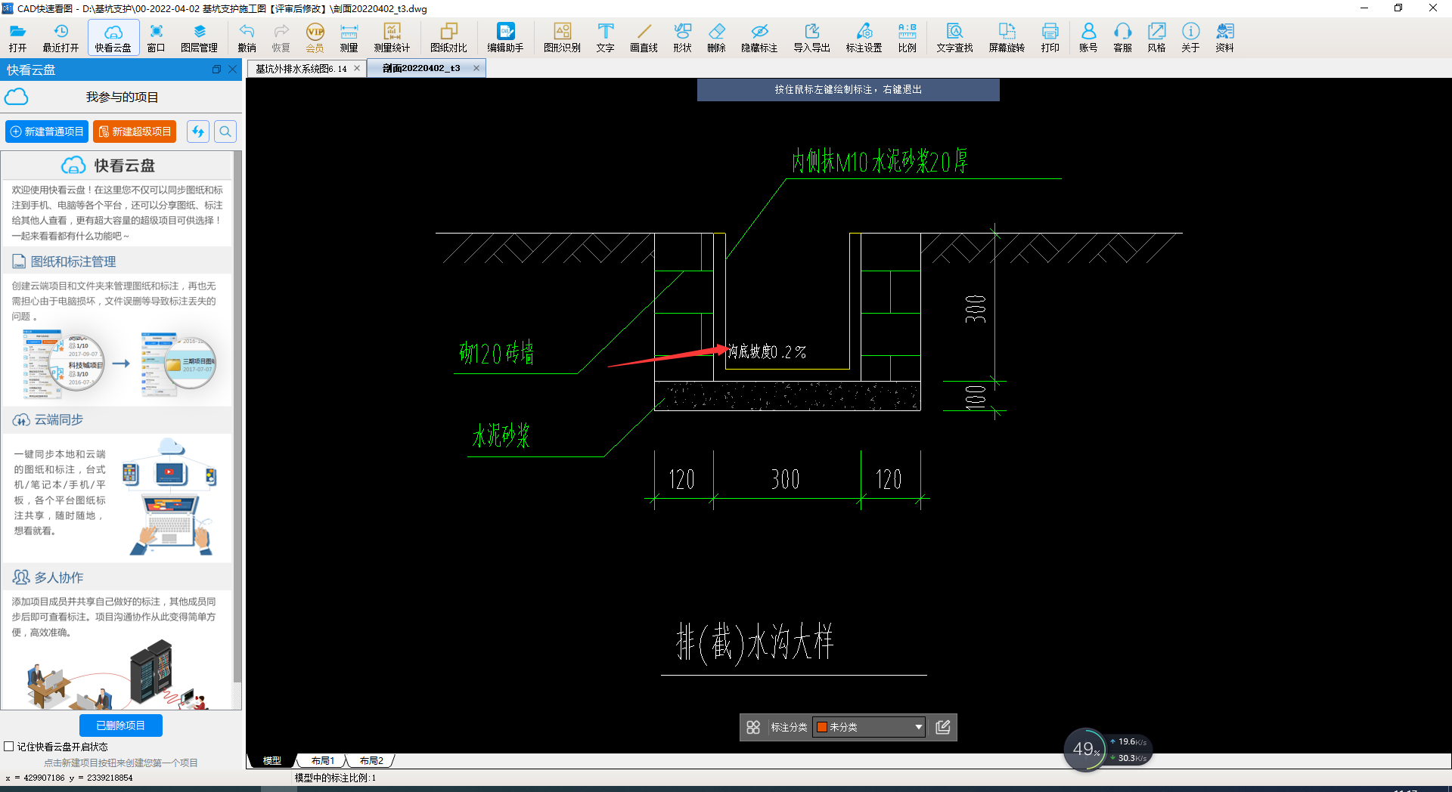Create project with 新建普通项目 button

click(47, 131)
